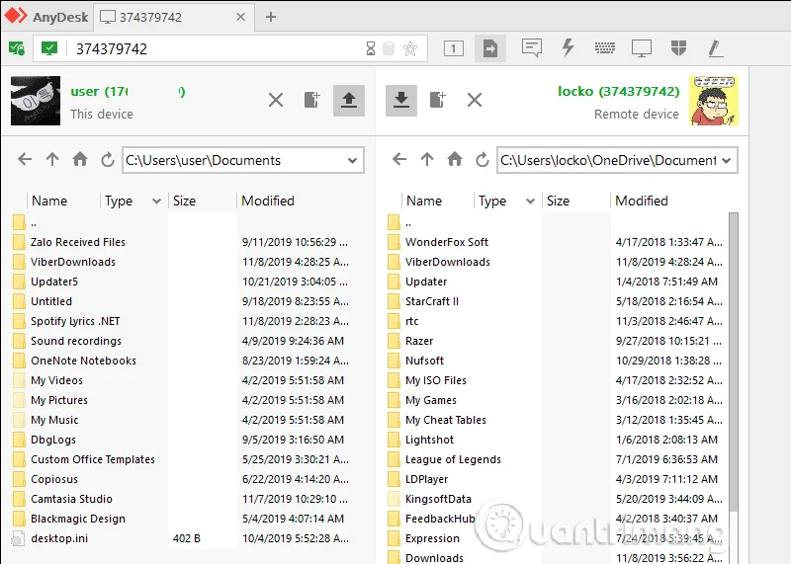
Task: Toggle the favorite star icon
Action: pos(410,48)
